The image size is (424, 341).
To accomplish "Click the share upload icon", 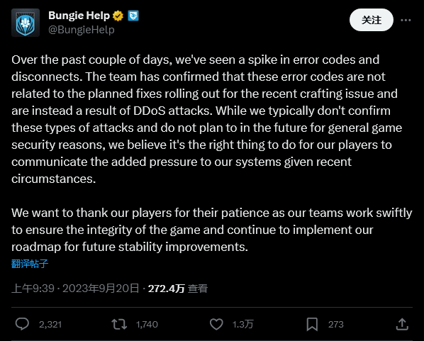I will point(402,324).
